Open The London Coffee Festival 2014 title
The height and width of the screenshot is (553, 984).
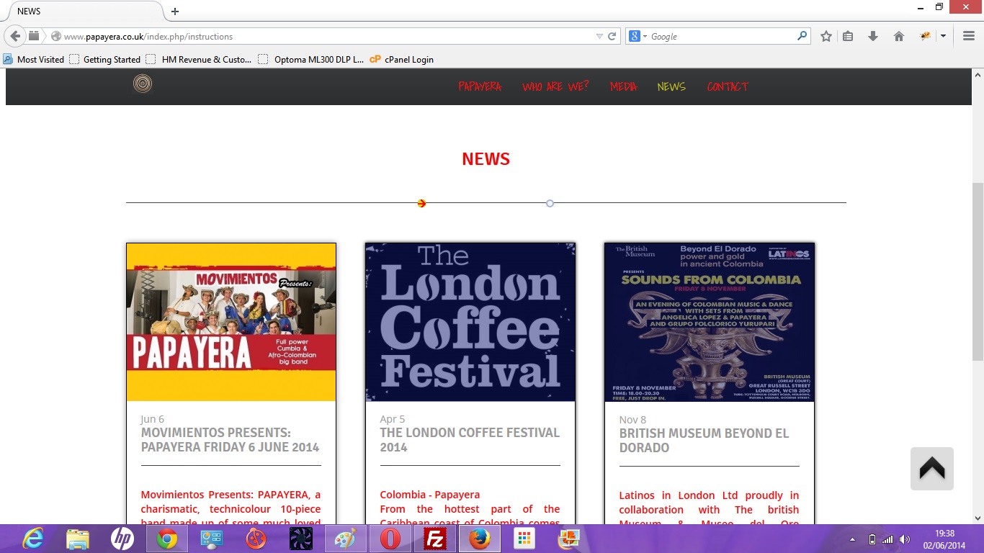(x=470, y=440)
